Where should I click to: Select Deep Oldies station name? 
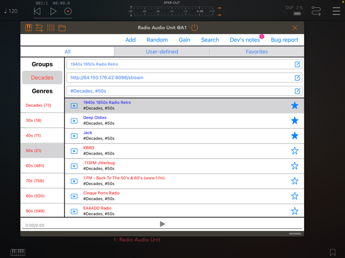95,117
